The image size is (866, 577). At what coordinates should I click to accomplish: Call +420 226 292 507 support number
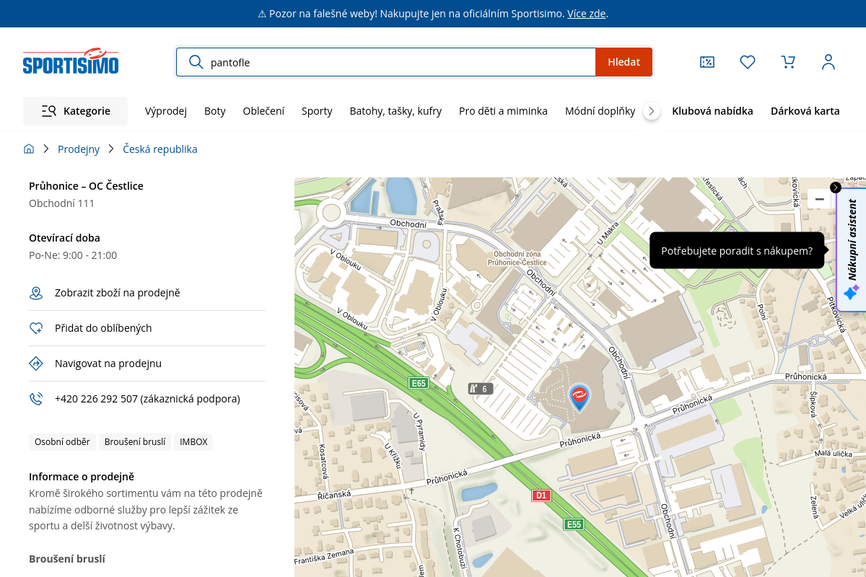(147, 399)
